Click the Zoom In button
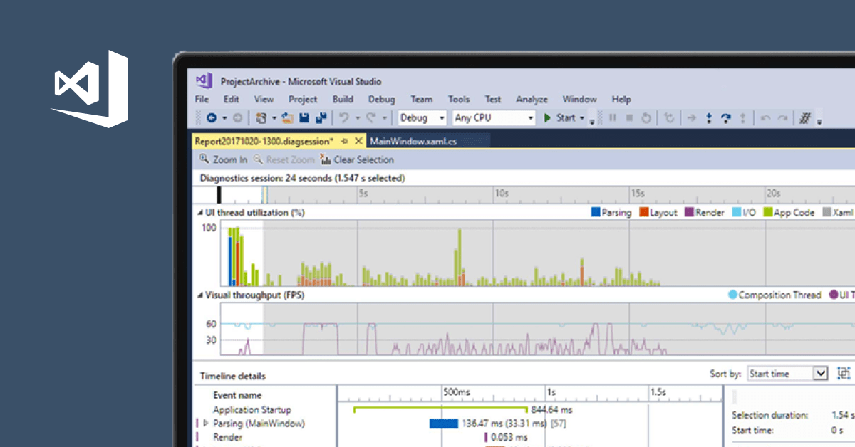Image resolution: width=855 pixels, height=447 pixels. (x=223, y=159)
